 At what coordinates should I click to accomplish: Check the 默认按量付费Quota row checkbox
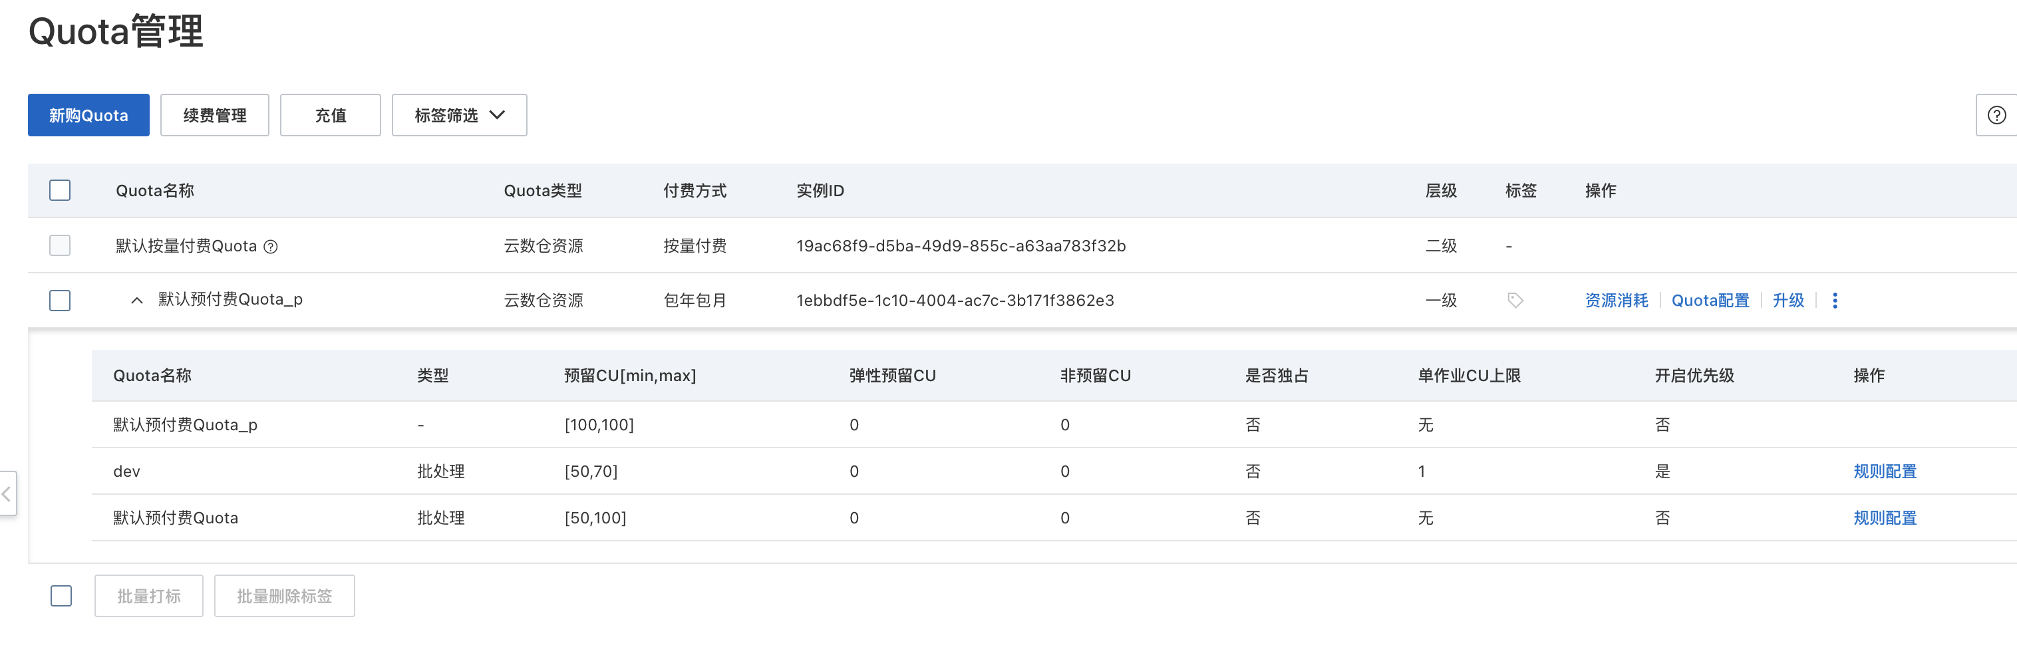pyautogui.click(x=61, y=245)
